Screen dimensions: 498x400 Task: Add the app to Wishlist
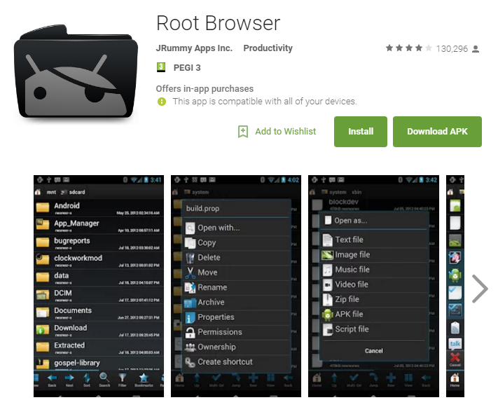click(277, 132)
